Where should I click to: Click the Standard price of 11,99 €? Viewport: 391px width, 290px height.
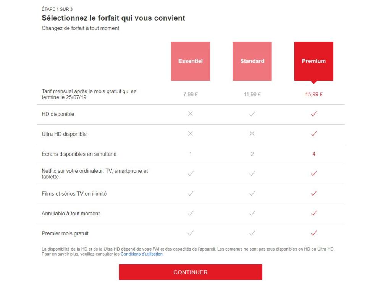pos(252,94)
